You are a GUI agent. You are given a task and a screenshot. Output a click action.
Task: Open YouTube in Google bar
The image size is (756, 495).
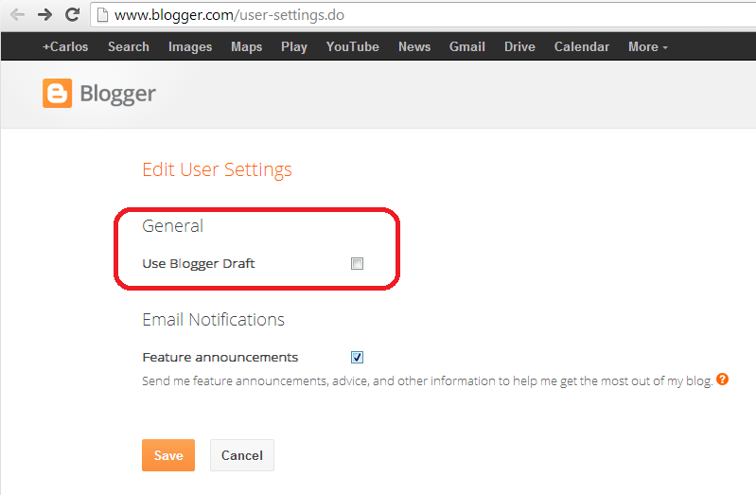[352, 46]
